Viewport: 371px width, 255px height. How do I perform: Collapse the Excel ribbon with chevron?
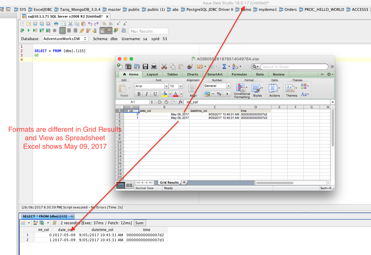(x=322, y=74)
